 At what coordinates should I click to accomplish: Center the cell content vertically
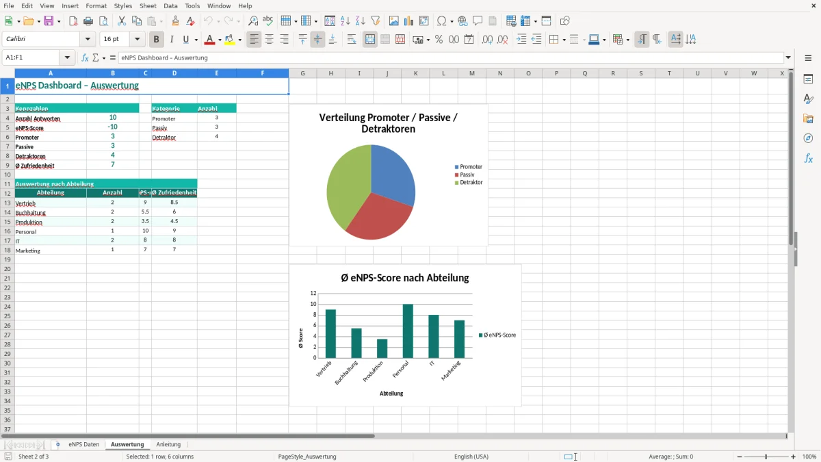click(317, 40)
